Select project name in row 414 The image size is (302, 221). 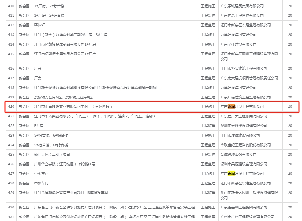click(x=65, y=44)
